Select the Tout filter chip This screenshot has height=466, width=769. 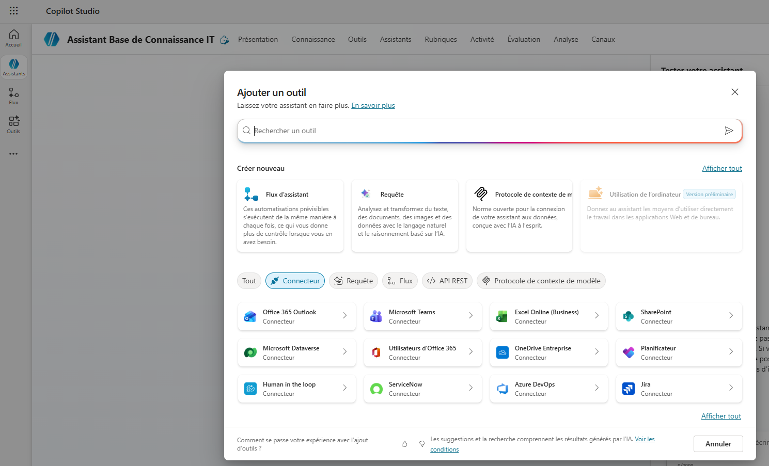(249, 281)
